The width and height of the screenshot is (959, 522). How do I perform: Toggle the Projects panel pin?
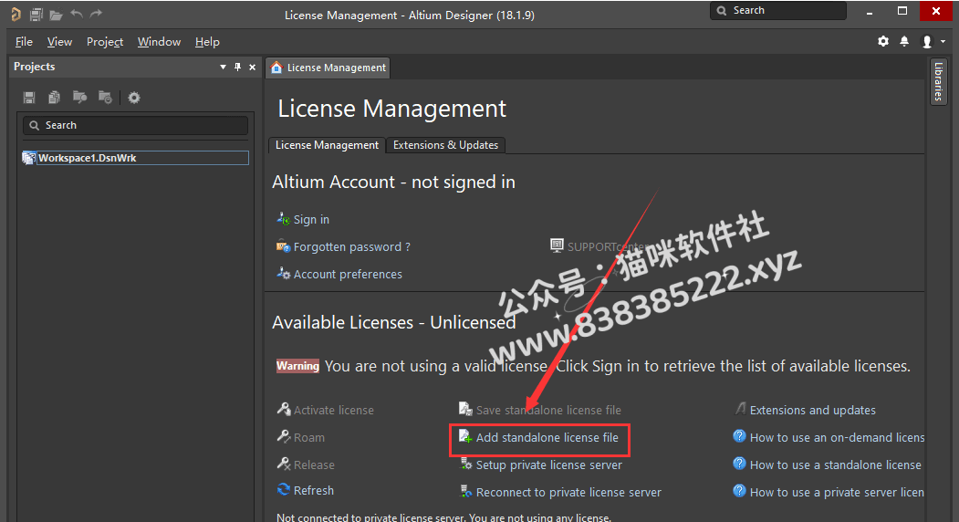click(237, 67)
